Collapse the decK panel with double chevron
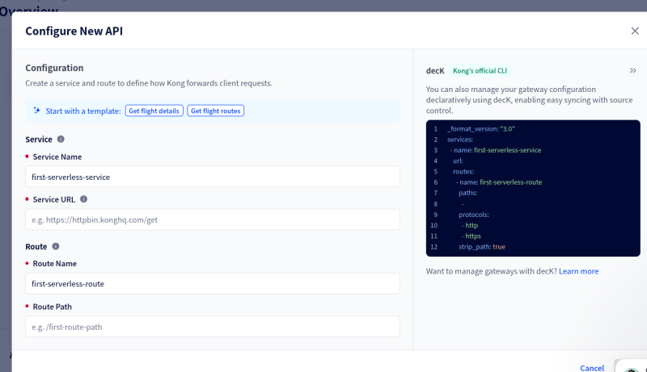This screenshot has width=647, height=372. (632, 70)
